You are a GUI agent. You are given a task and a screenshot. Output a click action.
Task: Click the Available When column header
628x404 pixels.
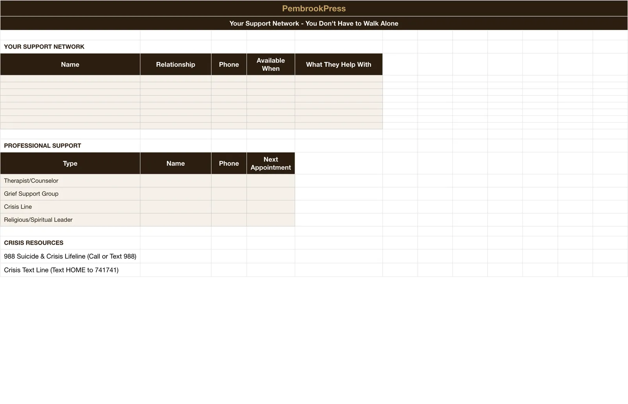point(271,64)
